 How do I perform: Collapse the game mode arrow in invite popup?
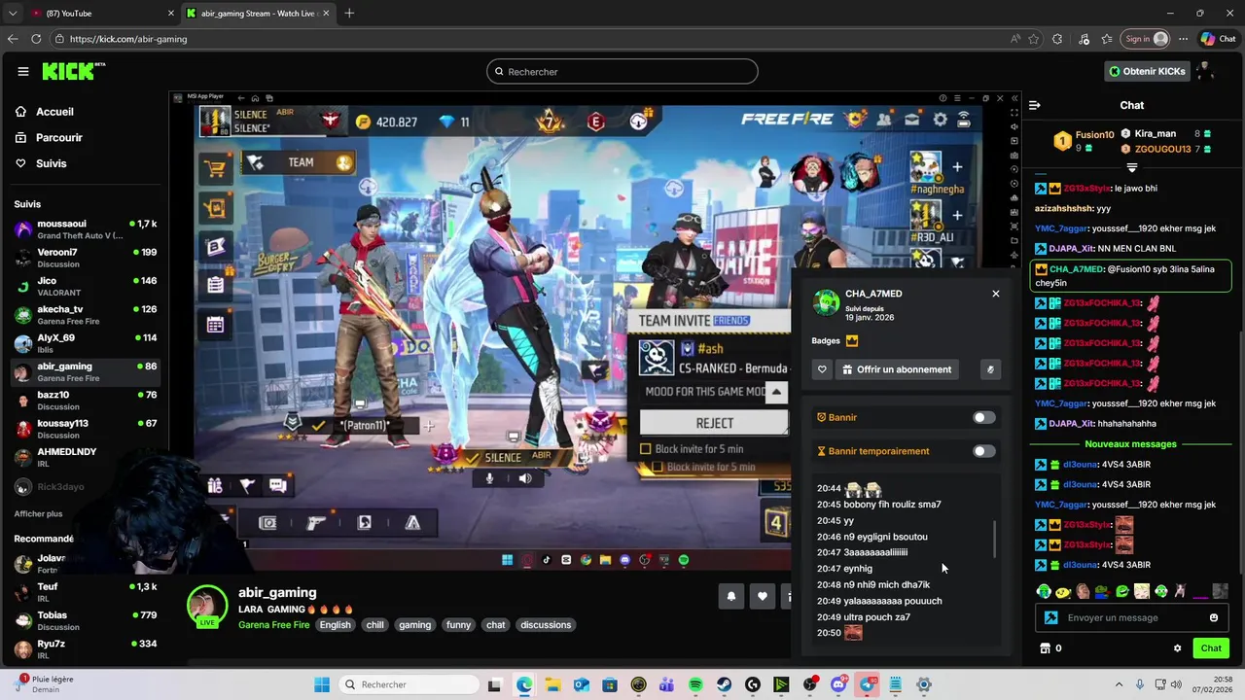click(775, 392)
